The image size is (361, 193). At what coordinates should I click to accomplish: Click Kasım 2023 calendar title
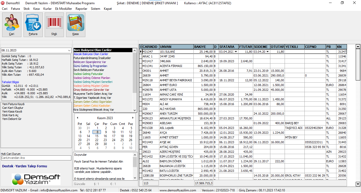pos(105,118)
